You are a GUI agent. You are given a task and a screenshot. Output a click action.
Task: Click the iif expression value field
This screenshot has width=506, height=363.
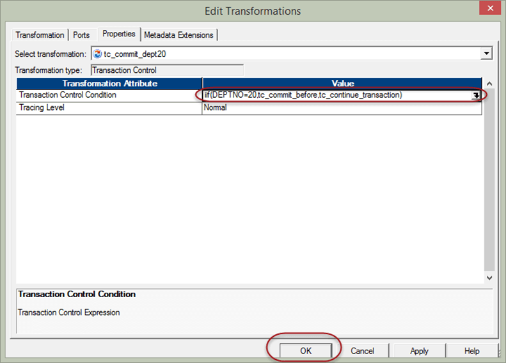point(333,95)
